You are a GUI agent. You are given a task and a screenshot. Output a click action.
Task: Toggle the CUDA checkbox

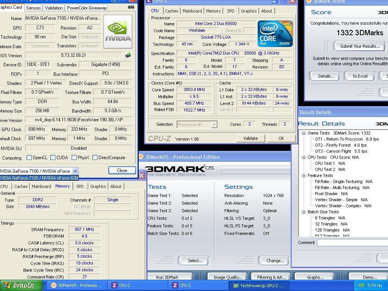(53, 157)
